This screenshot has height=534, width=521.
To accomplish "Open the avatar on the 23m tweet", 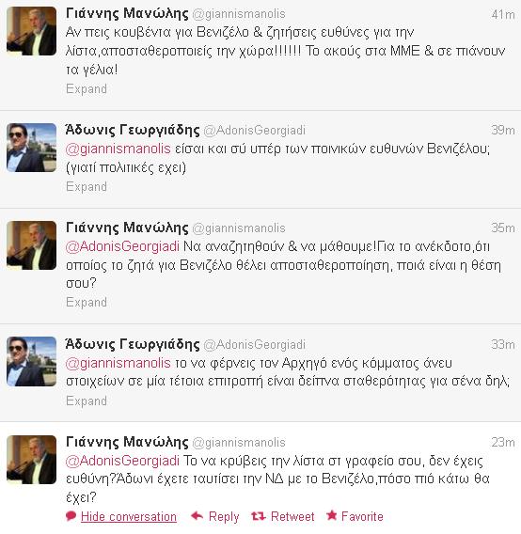I will coord(31,460).
